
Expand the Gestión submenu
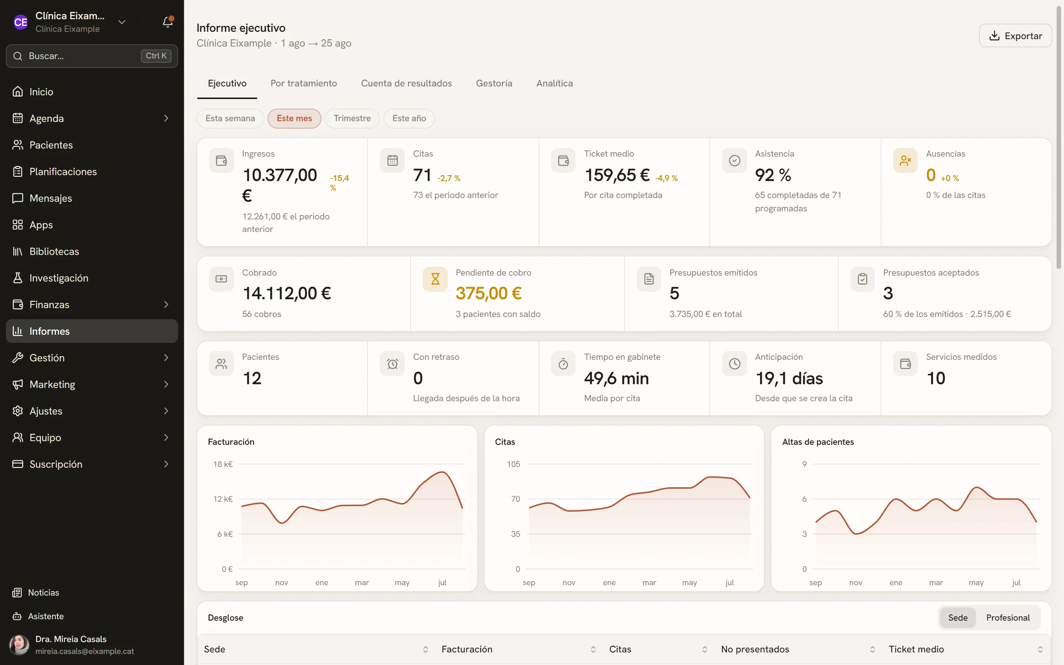166,358
